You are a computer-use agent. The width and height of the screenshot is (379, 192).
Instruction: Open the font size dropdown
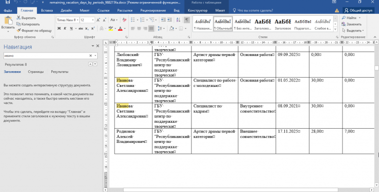(x=93, y=20)
